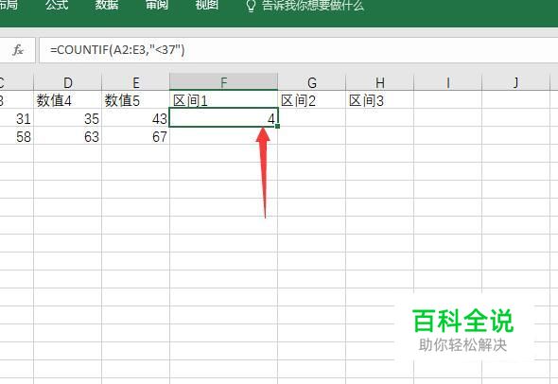Screen dimensions: 558x384
Task: Click the fx insert function icon
Action: point(18,50)
